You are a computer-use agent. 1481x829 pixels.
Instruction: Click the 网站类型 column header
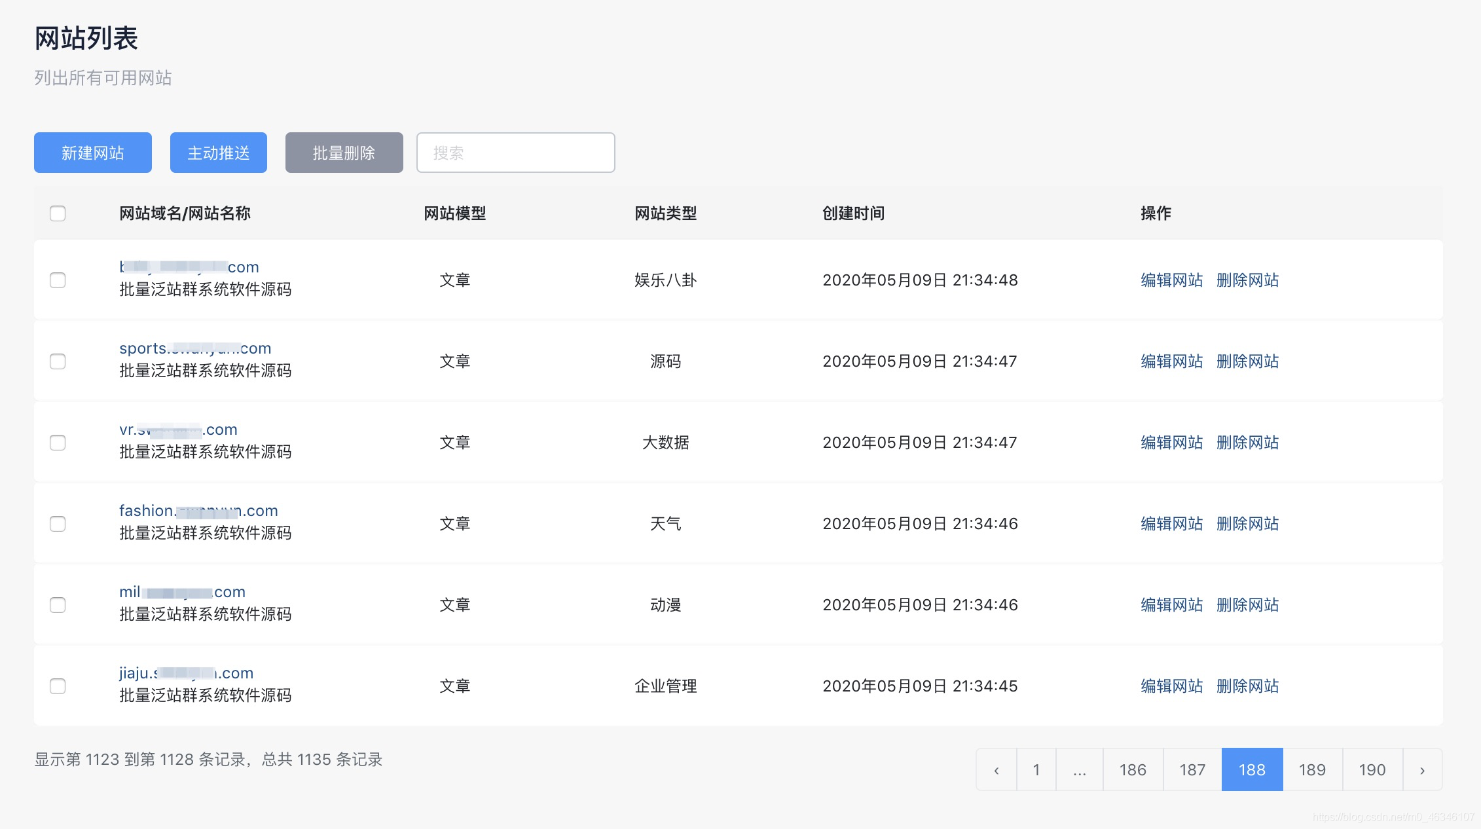click(666, 213)
